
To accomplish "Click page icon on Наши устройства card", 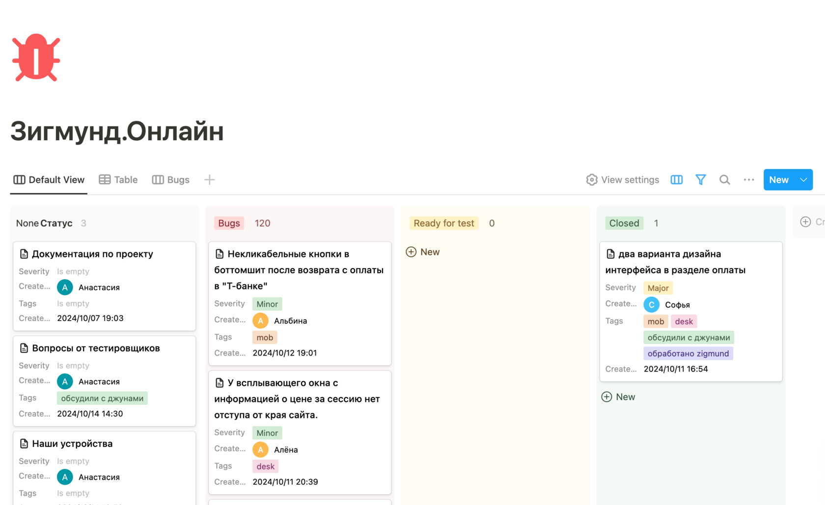I will point(24,444).
